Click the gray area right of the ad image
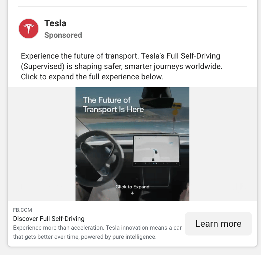This screenshot has height=255, width=261. click(223, 144)
